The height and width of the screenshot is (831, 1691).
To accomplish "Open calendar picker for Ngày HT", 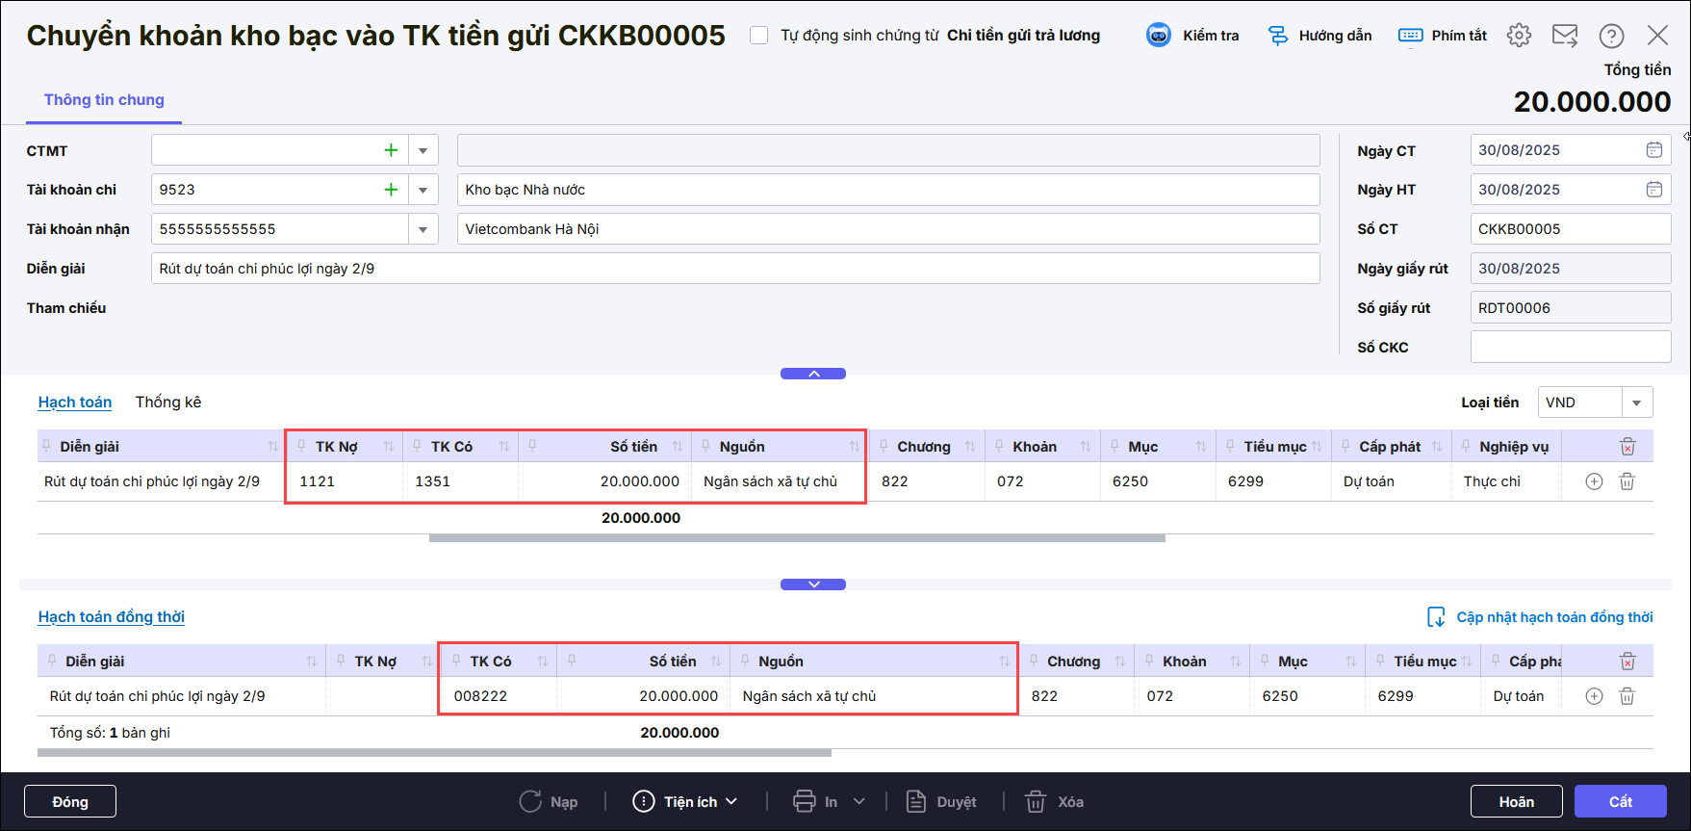I will [1653, 190].
